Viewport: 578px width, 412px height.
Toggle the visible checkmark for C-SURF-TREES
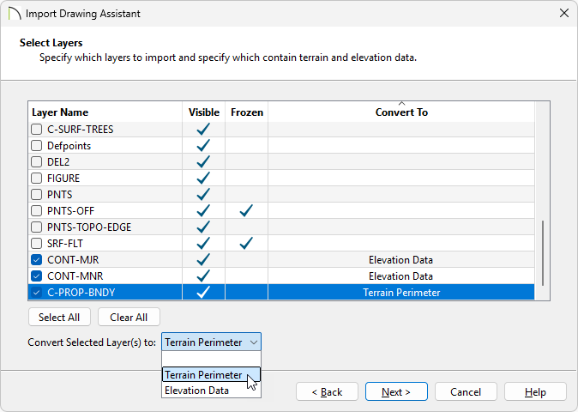click(203, 129)
